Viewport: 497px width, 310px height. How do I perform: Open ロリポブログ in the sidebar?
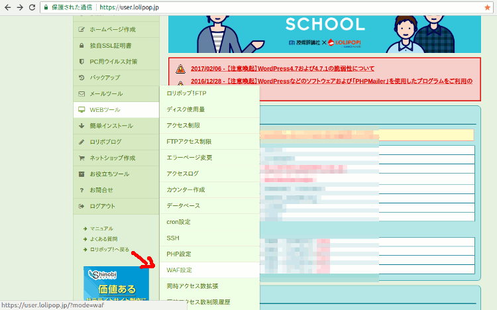click(x=116, y=142)
